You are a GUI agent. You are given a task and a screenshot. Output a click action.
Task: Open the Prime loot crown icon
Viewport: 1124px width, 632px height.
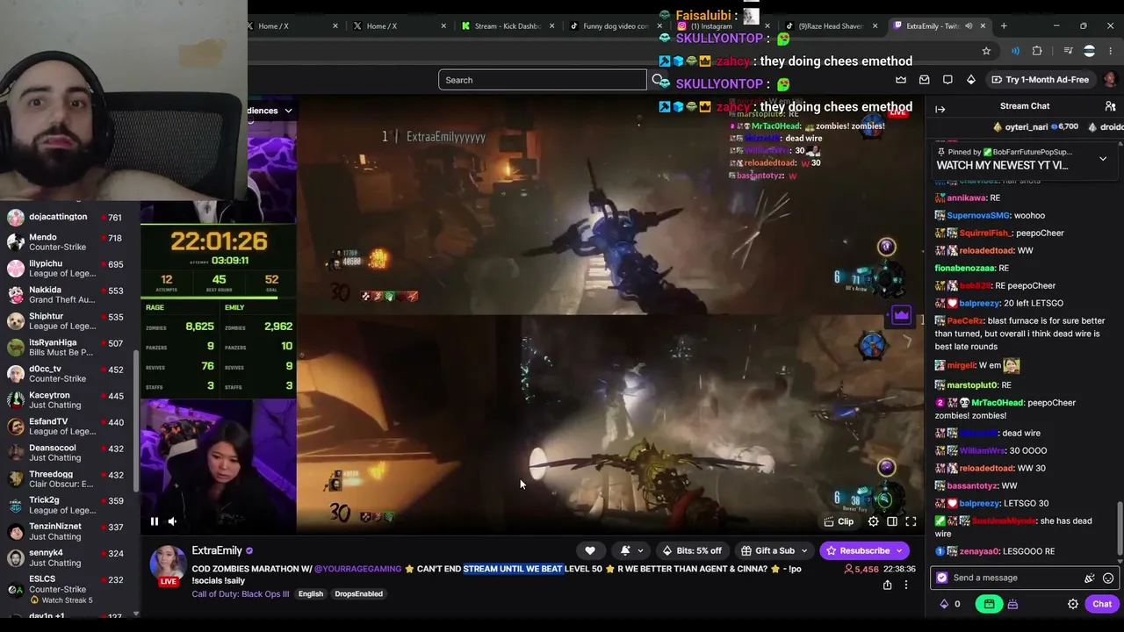(901, 80)
